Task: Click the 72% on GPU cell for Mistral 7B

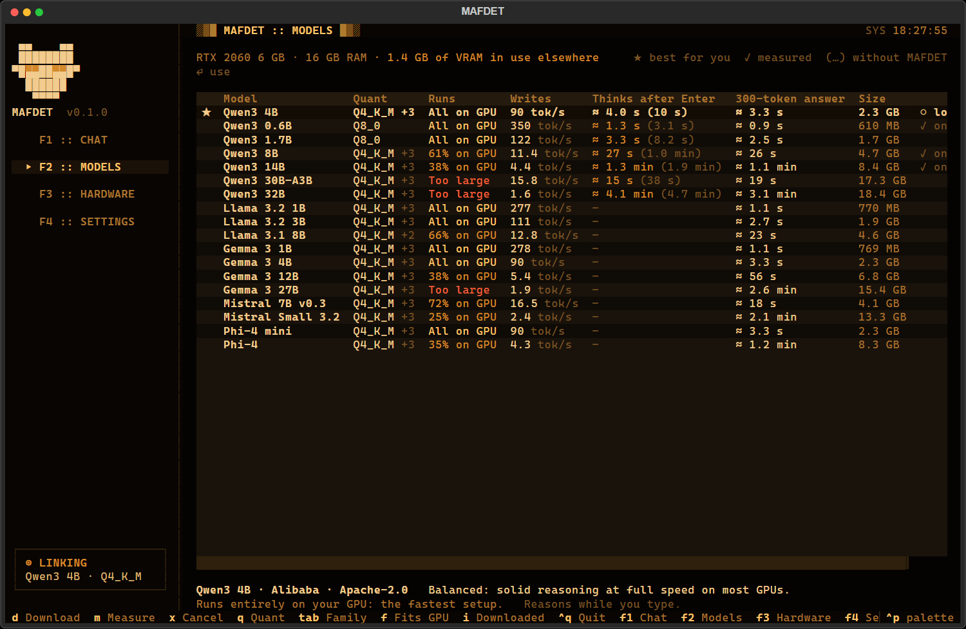Action: click(462, 303)
